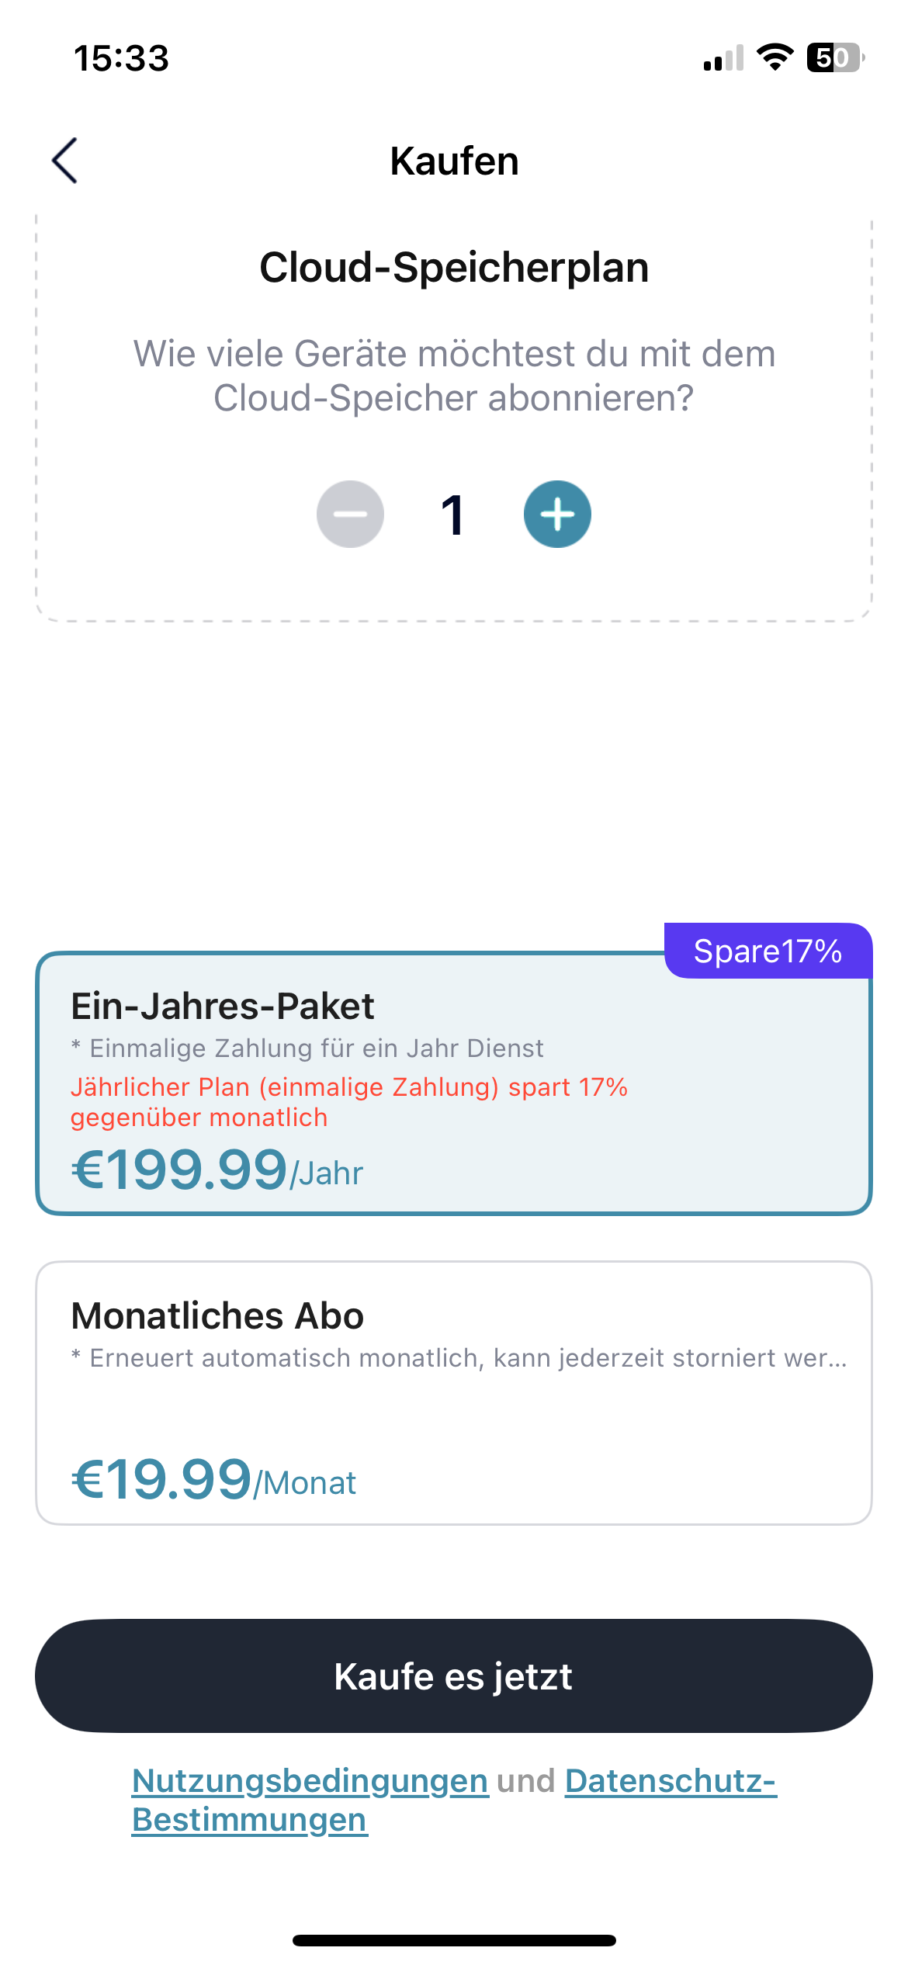Go back using the back arrow
Screen dimensions: 908x1965
point(65,161)
